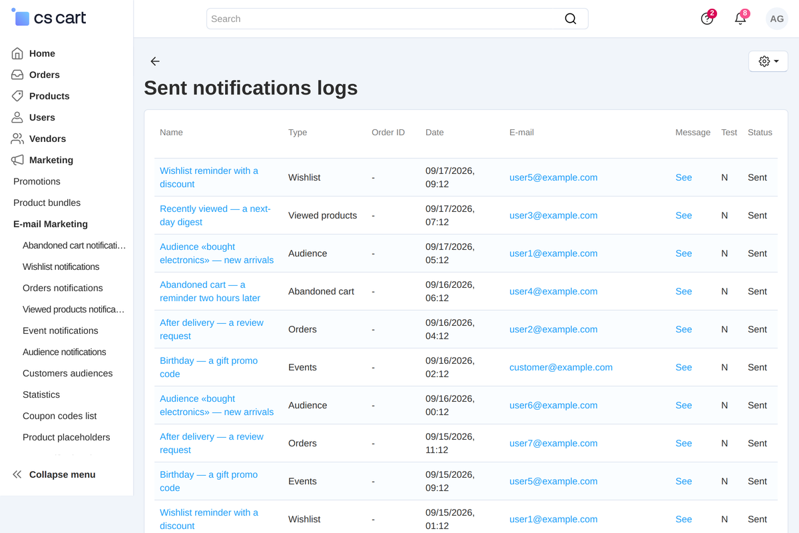Open Birthday gift promo code for customer@example.com
The image size is (799, 533).
pos(208,367)
